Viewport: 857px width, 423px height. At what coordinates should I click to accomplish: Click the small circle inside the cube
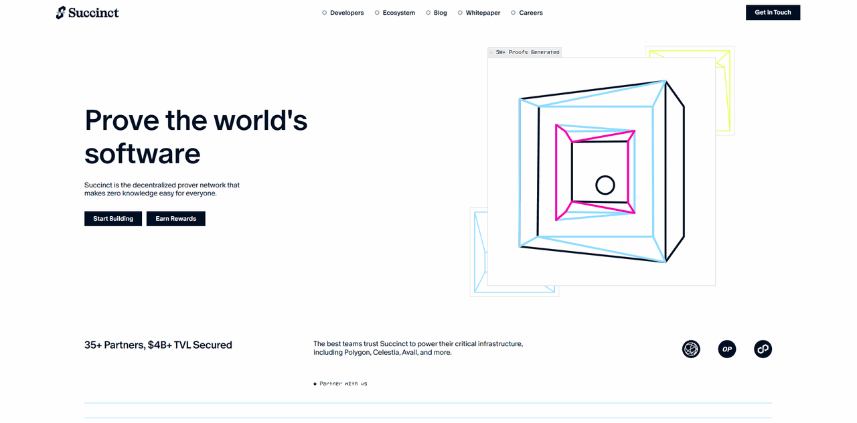click(x=605, y=185)
